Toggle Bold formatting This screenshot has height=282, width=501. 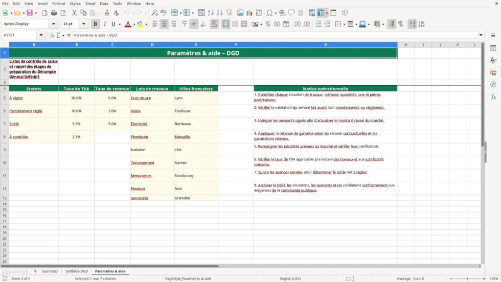coord(95,24)
